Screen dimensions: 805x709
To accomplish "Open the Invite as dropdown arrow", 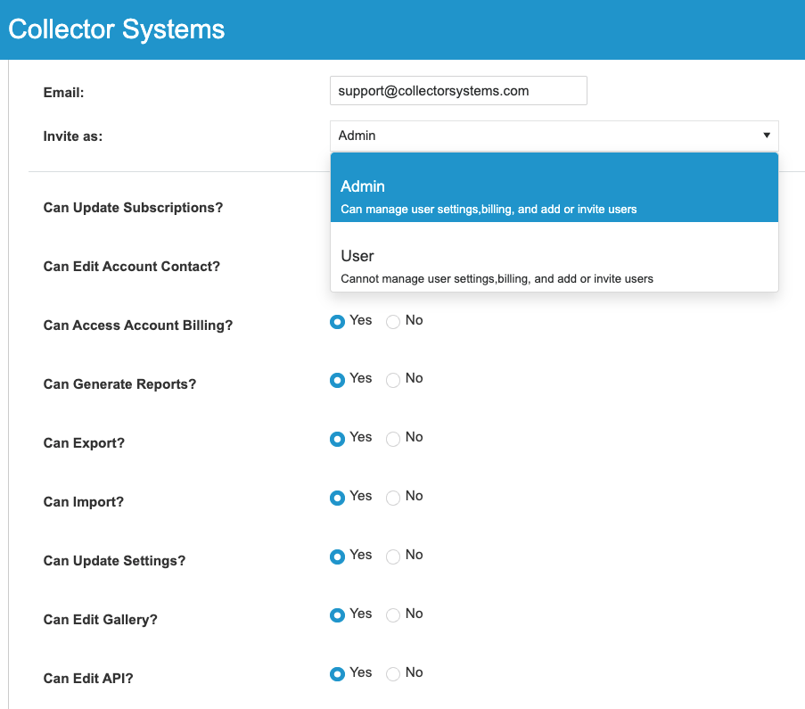I will coord(766,136).
